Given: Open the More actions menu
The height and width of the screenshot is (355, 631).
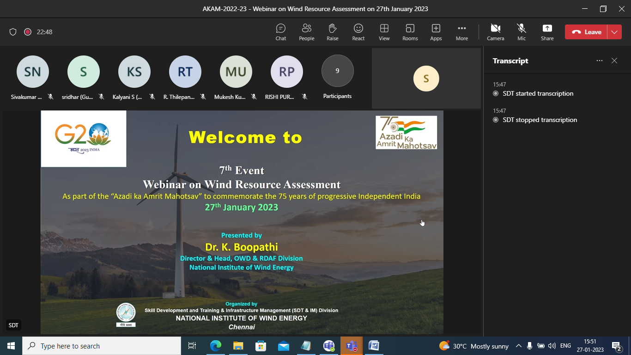Looking at the screenshot, I should coord(461,32).
